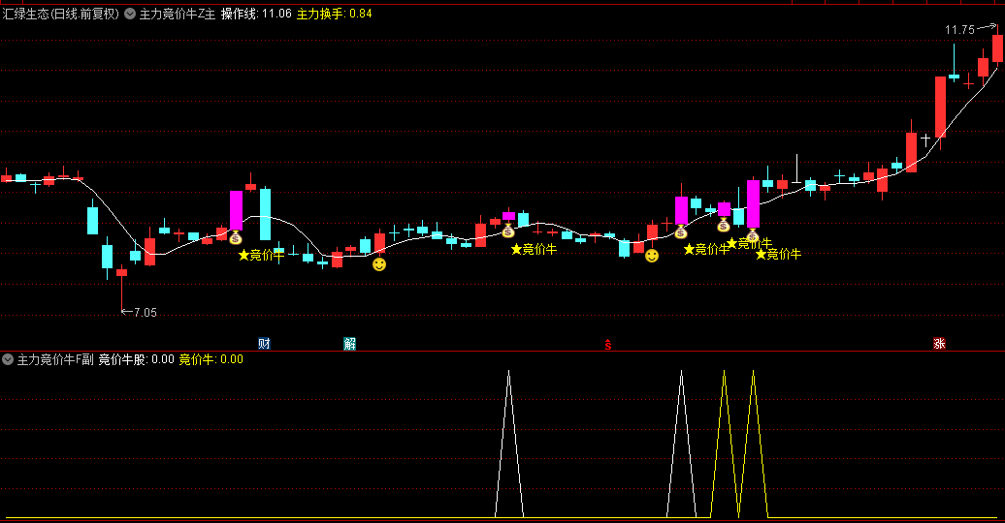The width and height of the screenshot is (1005, 523).
Task: Click the 7.05 low price label
Action: pyautogui.click(x=146, y=313)
